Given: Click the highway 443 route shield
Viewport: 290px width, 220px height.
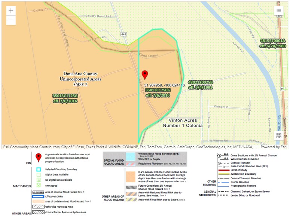Looking at the screenshot, I should pos(123,34).
